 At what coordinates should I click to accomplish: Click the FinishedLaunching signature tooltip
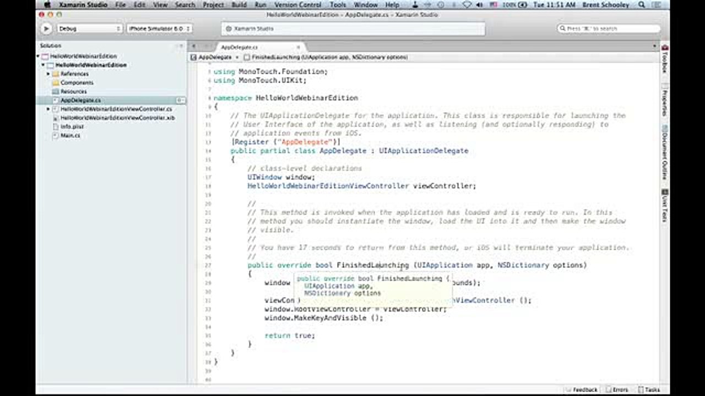coord(373,289)
